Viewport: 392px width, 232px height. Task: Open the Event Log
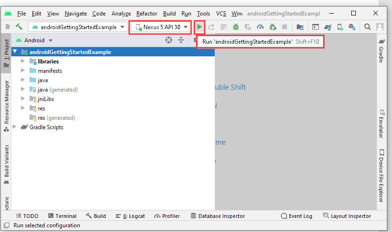(x=297, y=216)
